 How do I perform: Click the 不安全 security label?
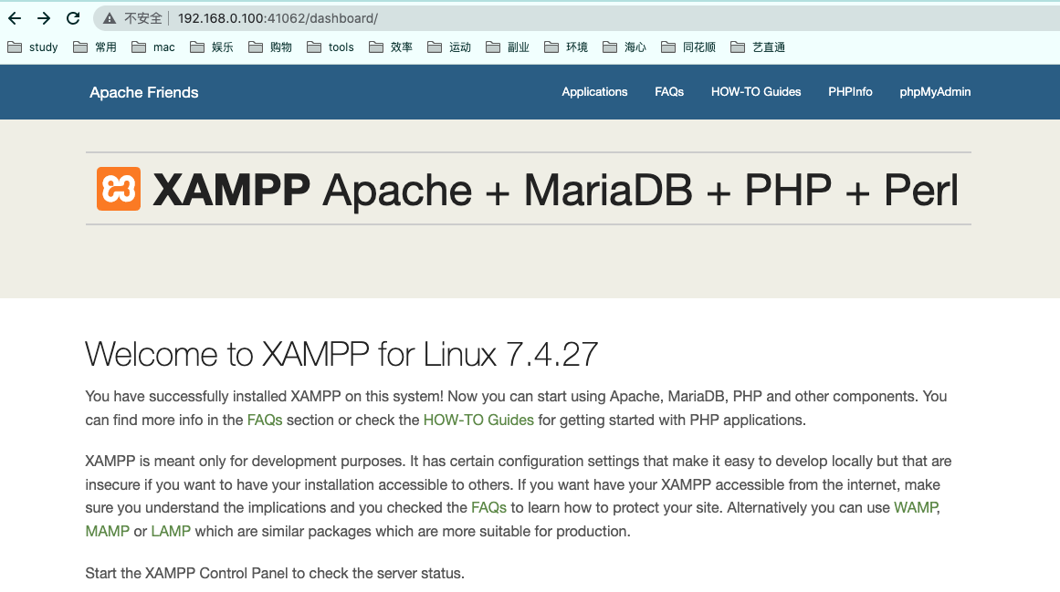143,18
